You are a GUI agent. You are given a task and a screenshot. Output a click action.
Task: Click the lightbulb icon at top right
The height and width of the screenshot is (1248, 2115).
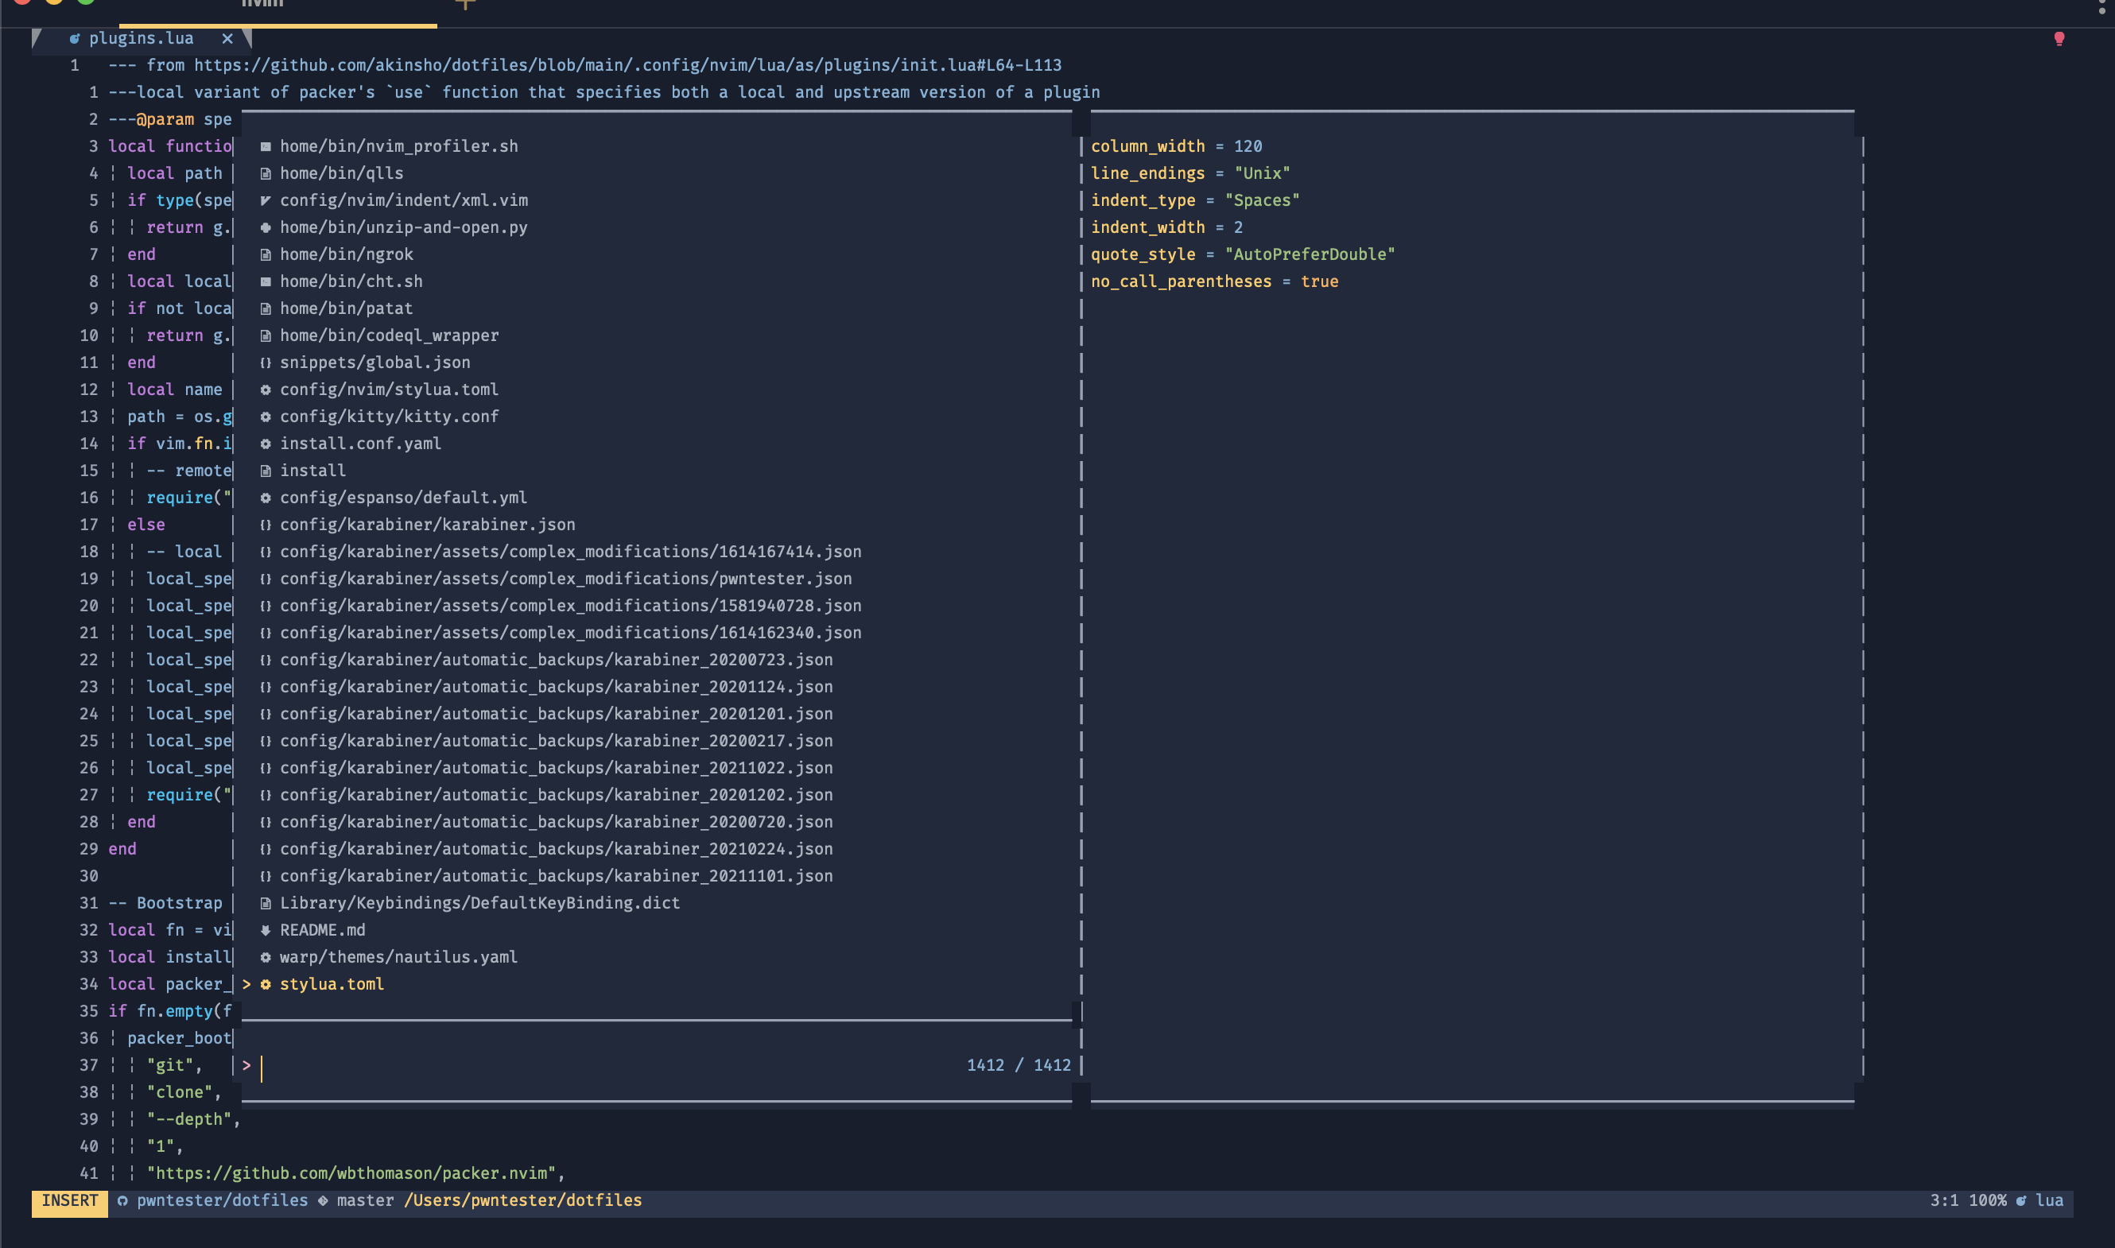2058,39
